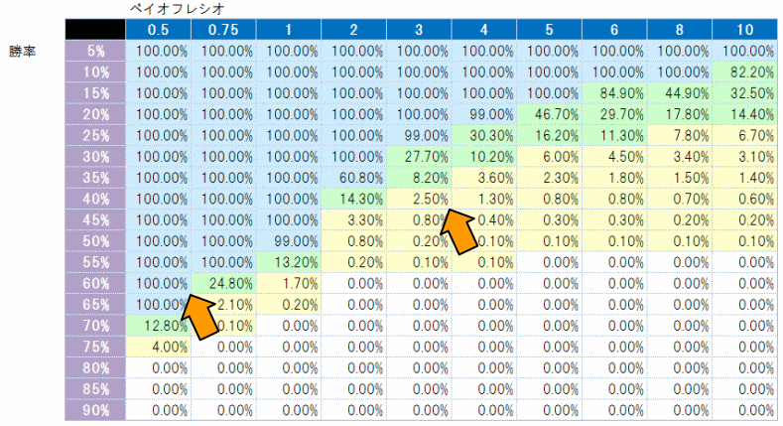
Task: Select the black top-left corner cell
Action: pyautogui.click(x=95, y=28)
